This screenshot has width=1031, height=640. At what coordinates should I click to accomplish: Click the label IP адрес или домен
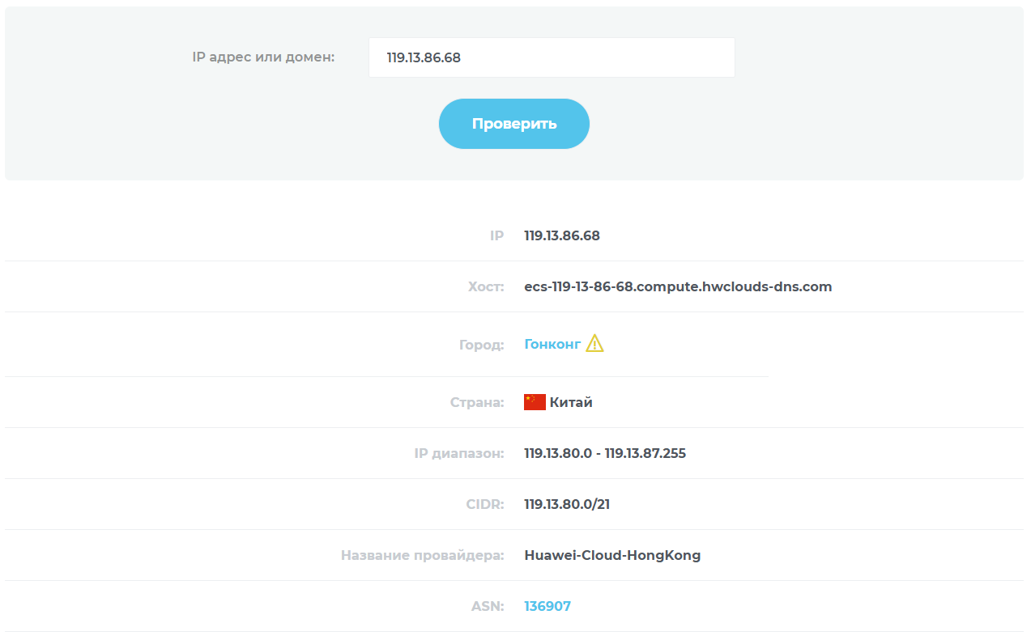[x=263, y=57]
